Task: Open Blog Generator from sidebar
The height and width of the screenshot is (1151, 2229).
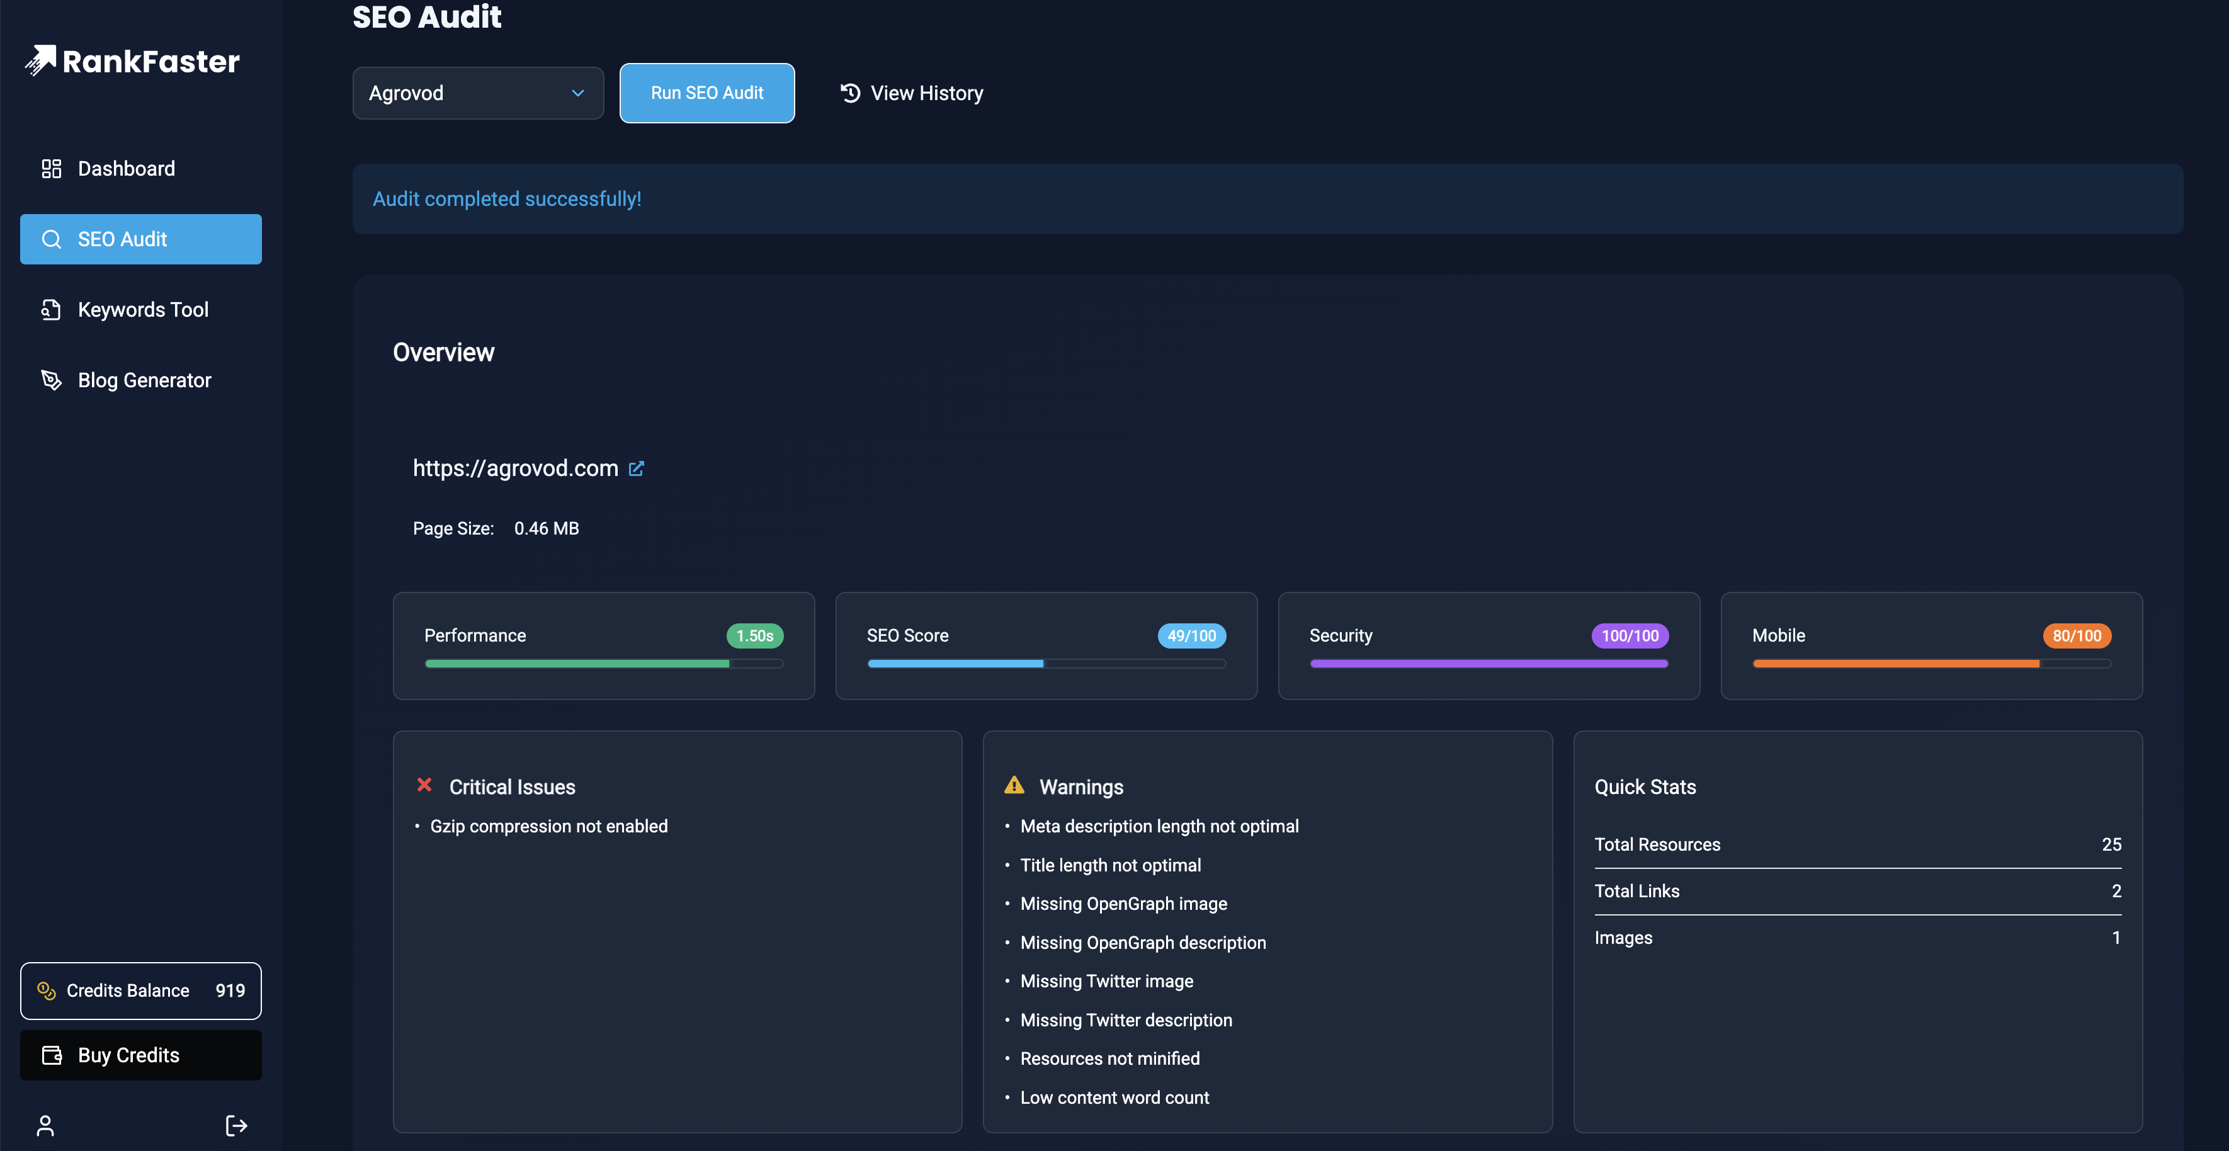Action: (x=141, y=381)
